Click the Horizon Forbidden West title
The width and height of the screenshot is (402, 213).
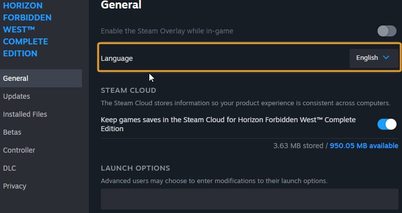[x=27, y=29]
